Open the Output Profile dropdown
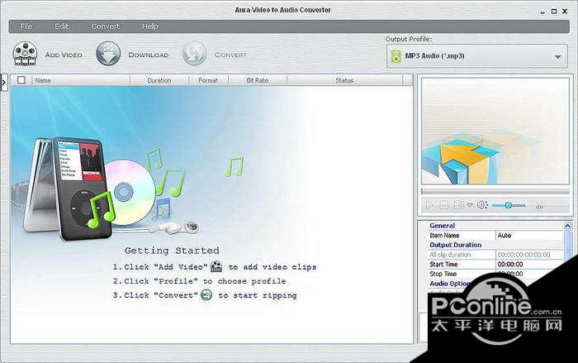The width and height of the screenshot is (578, 363). tap(477, 56)
